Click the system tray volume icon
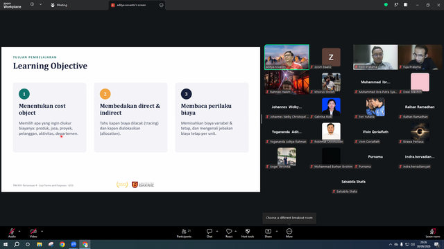The image size is (444, 249). (413, 244)
